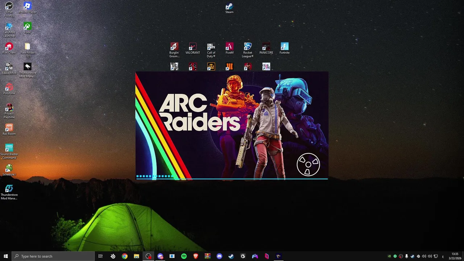This screenshot has height=261, width=464.
Task: Select the Burglin' Gnomes desktop shortcut
Action: 174,50
